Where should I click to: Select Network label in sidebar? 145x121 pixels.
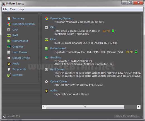(x=18, y=75)
